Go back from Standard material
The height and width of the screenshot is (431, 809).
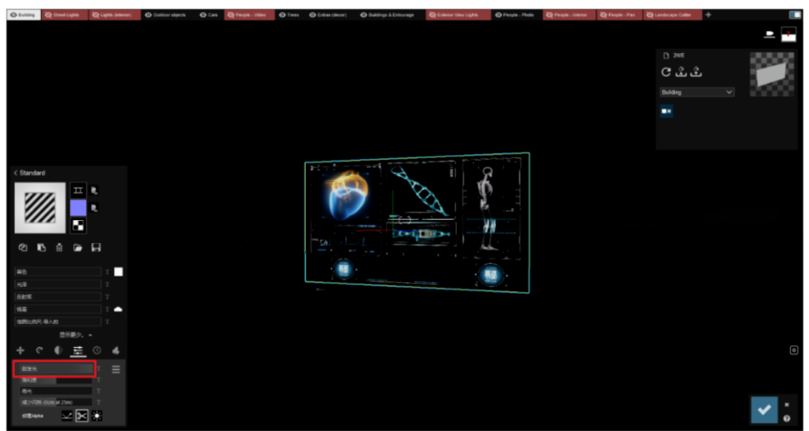pos(16,173)
